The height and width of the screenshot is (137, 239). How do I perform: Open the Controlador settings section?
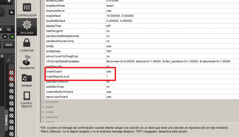27,10
